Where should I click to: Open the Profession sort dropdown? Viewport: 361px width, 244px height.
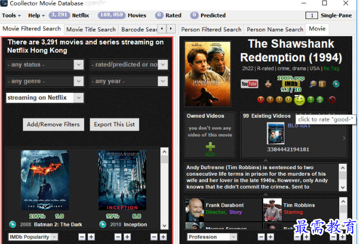click(211, 237)
